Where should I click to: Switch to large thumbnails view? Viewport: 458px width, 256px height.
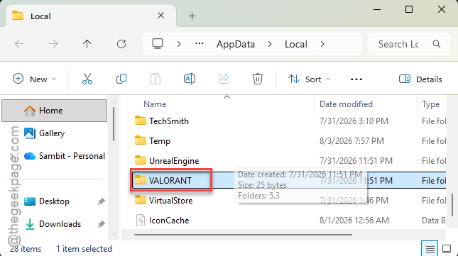pos(447,249)
